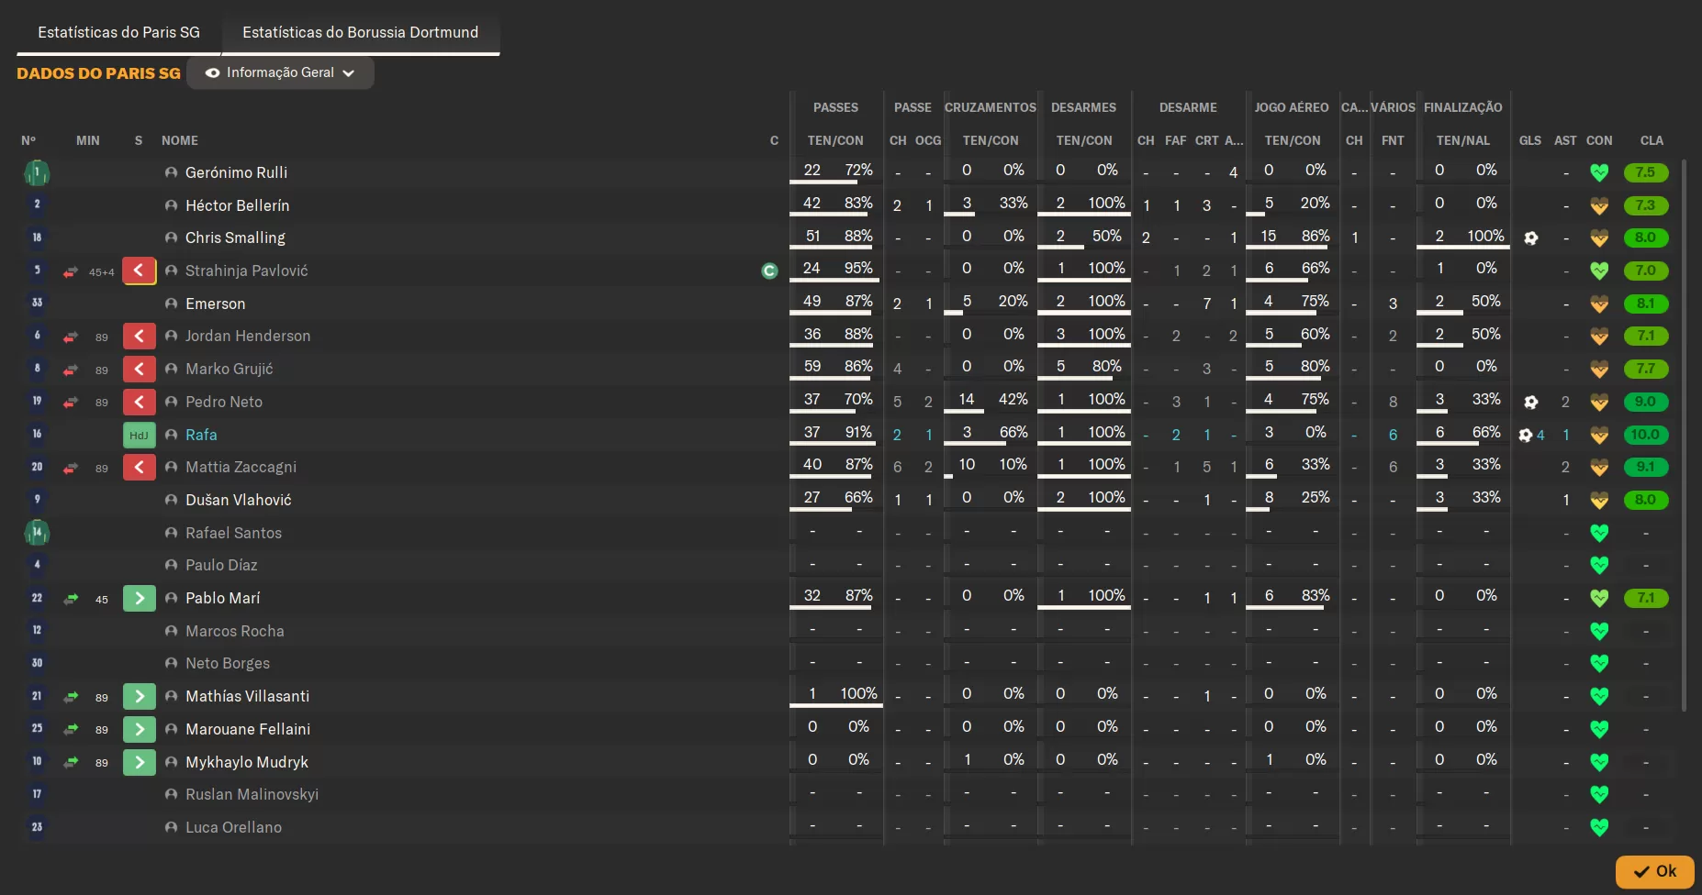Click goalkeeper shirt icon for Gerónimo Rulli

click(x=37, y=172)
